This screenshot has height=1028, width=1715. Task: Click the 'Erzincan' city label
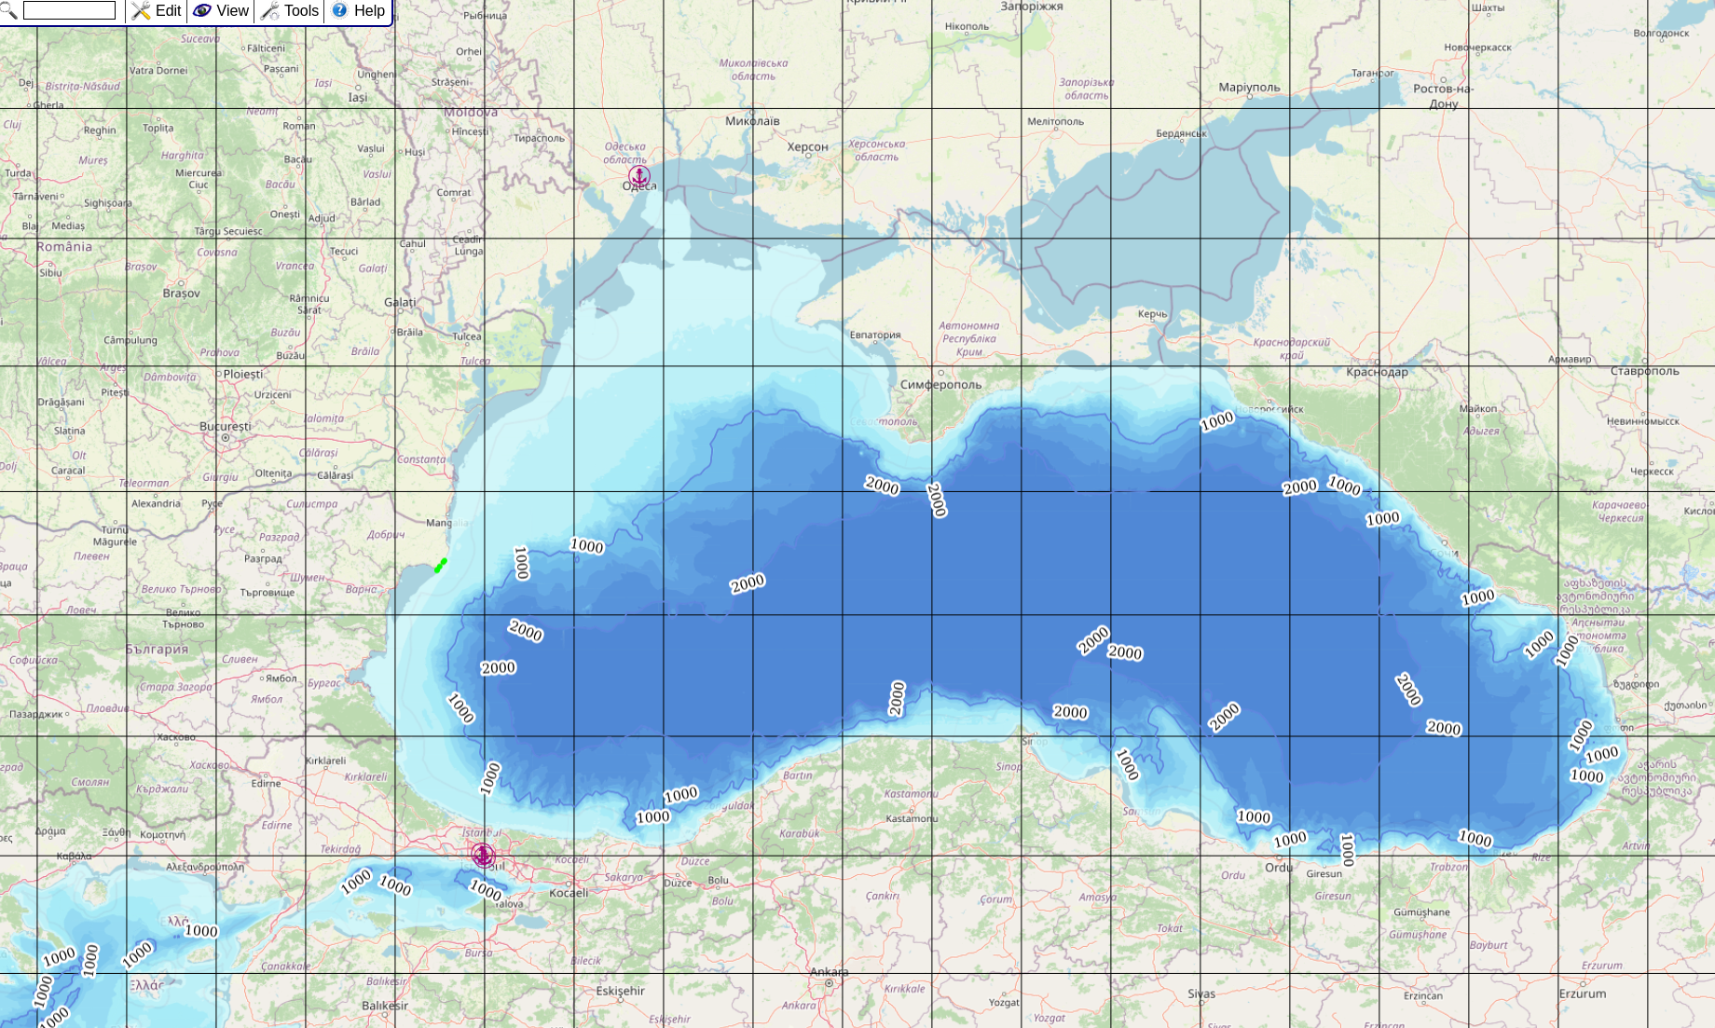point(1423,996)
